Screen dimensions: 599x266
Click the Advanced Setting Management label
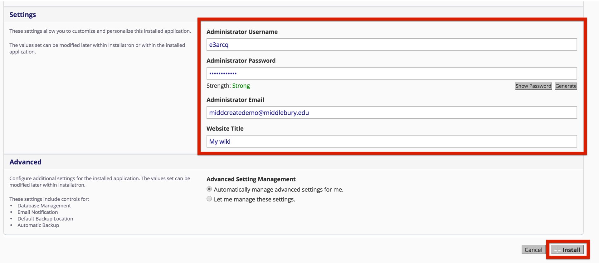coord(251,179)
